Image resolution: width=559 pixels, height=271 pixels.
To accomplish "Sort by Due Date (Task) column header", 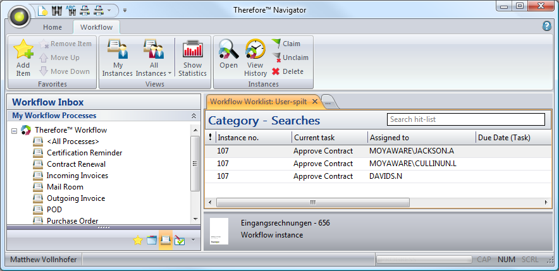I will [x=513, y=138].
